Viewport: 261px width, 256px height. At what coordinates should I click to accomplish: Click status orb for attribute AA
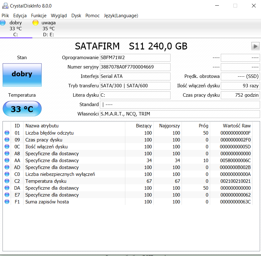click(7, 160)
